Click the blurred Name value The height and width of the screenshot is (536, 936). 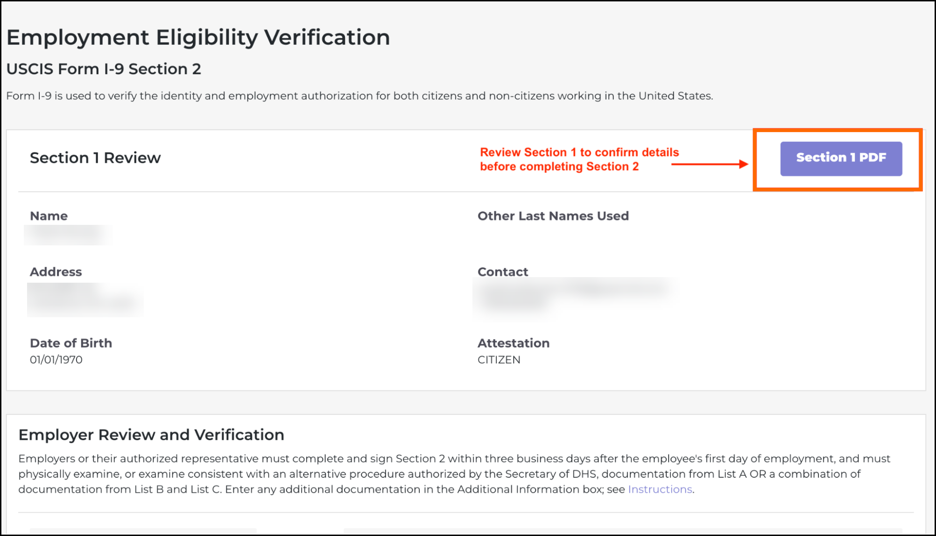68,235
